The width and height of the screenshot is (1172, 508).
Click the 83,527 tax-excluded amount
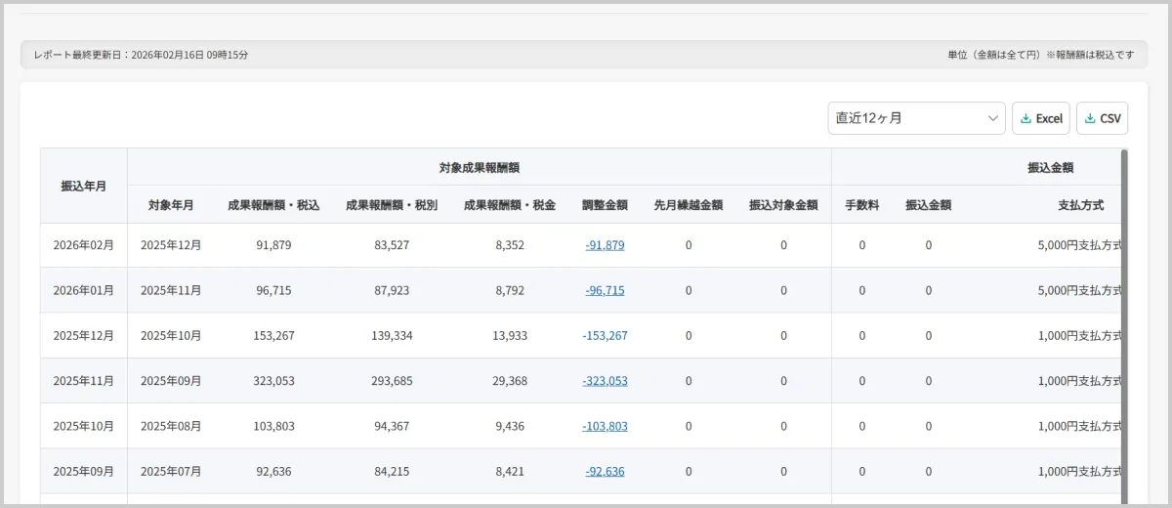tap(392, 245)
